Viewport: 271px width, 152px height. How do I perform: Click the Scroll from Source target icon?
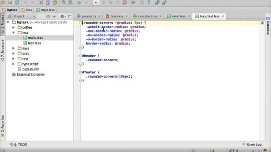pyautogui.click(x=48, y=16)
